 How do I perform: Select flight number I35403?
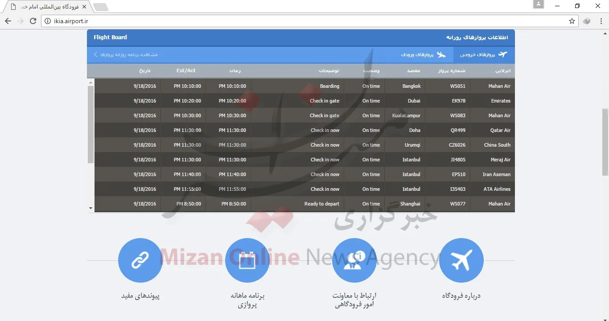(x=458, y=189)
